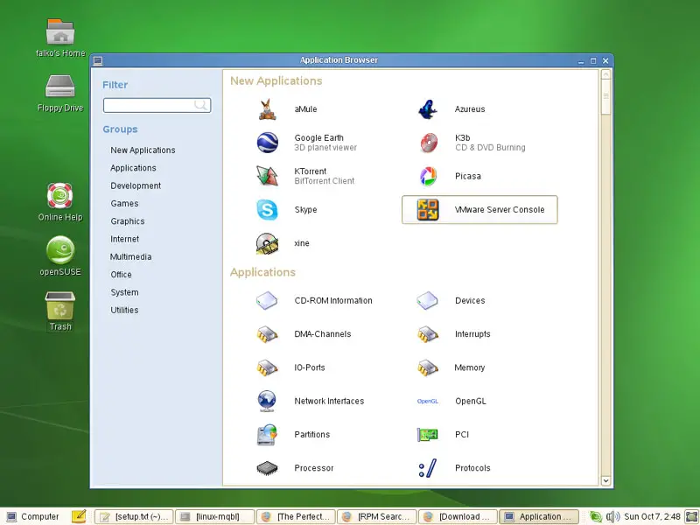Screen dimensions: 700x525
Task: Click the network status tray icon
Action: [x=596, y=516]
